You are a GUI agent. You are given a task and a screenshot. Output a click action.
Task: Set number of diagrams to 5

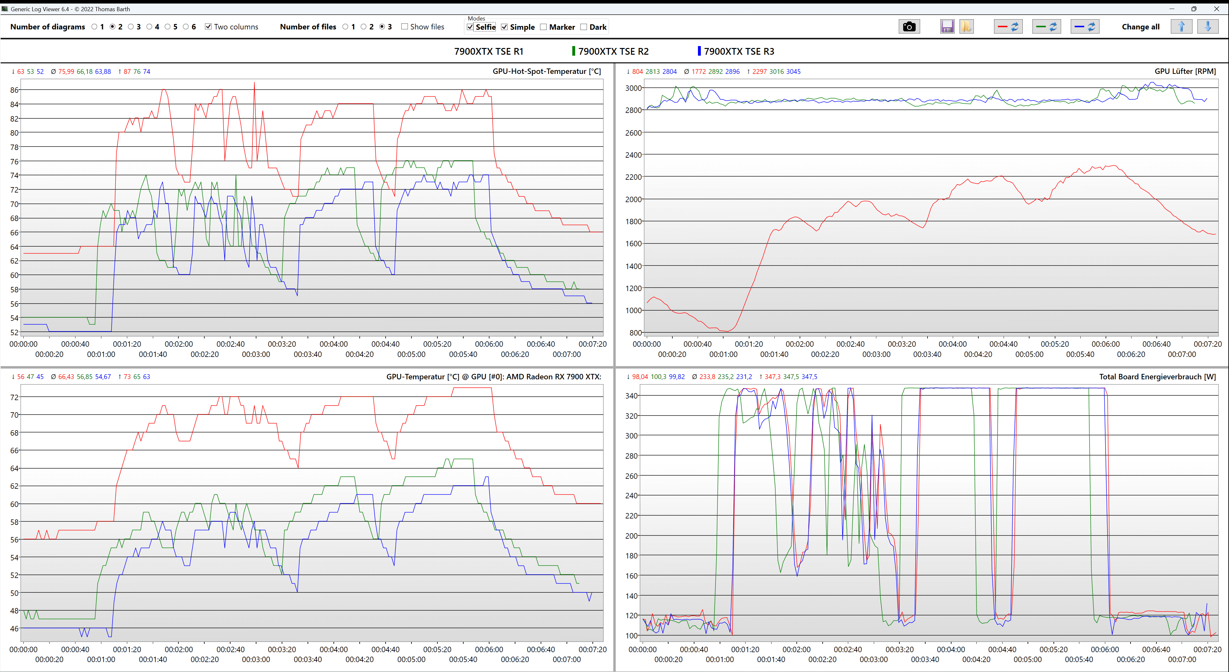click(168, 27)
